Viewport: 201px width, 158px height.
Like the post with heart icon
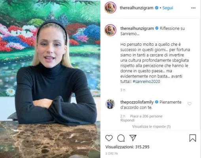[x=109, y=138]
